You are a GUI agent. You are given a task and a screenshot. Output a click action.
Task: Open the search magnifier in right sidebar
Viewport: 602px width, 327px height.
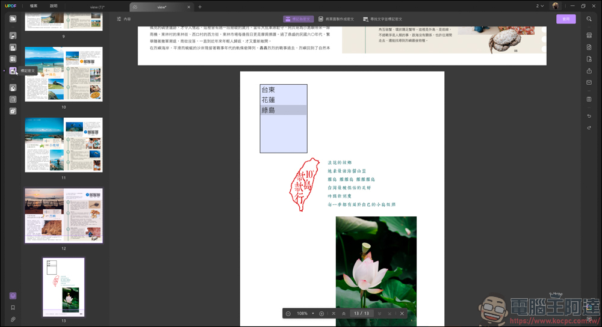point(589,19)
